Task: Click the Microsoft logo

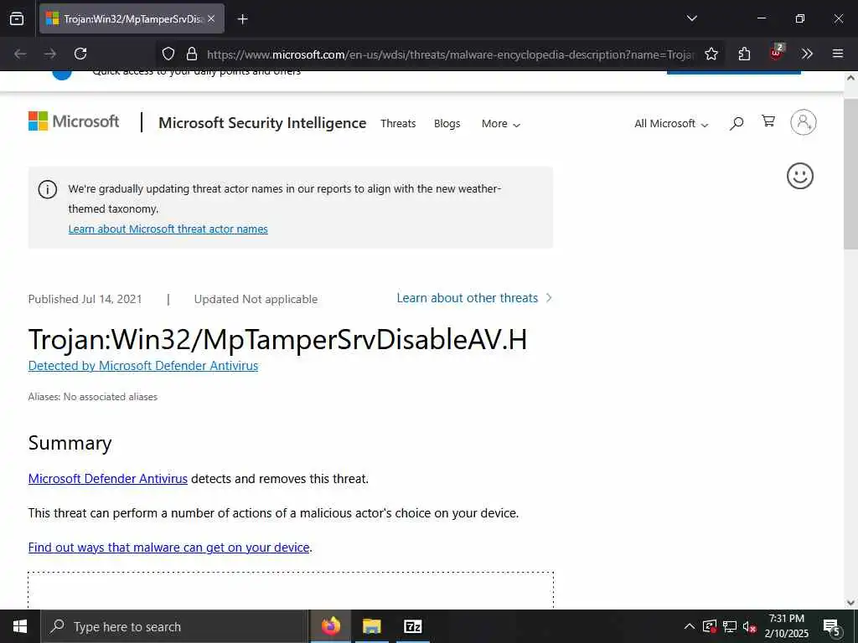Action: click(x=74, y=121)
